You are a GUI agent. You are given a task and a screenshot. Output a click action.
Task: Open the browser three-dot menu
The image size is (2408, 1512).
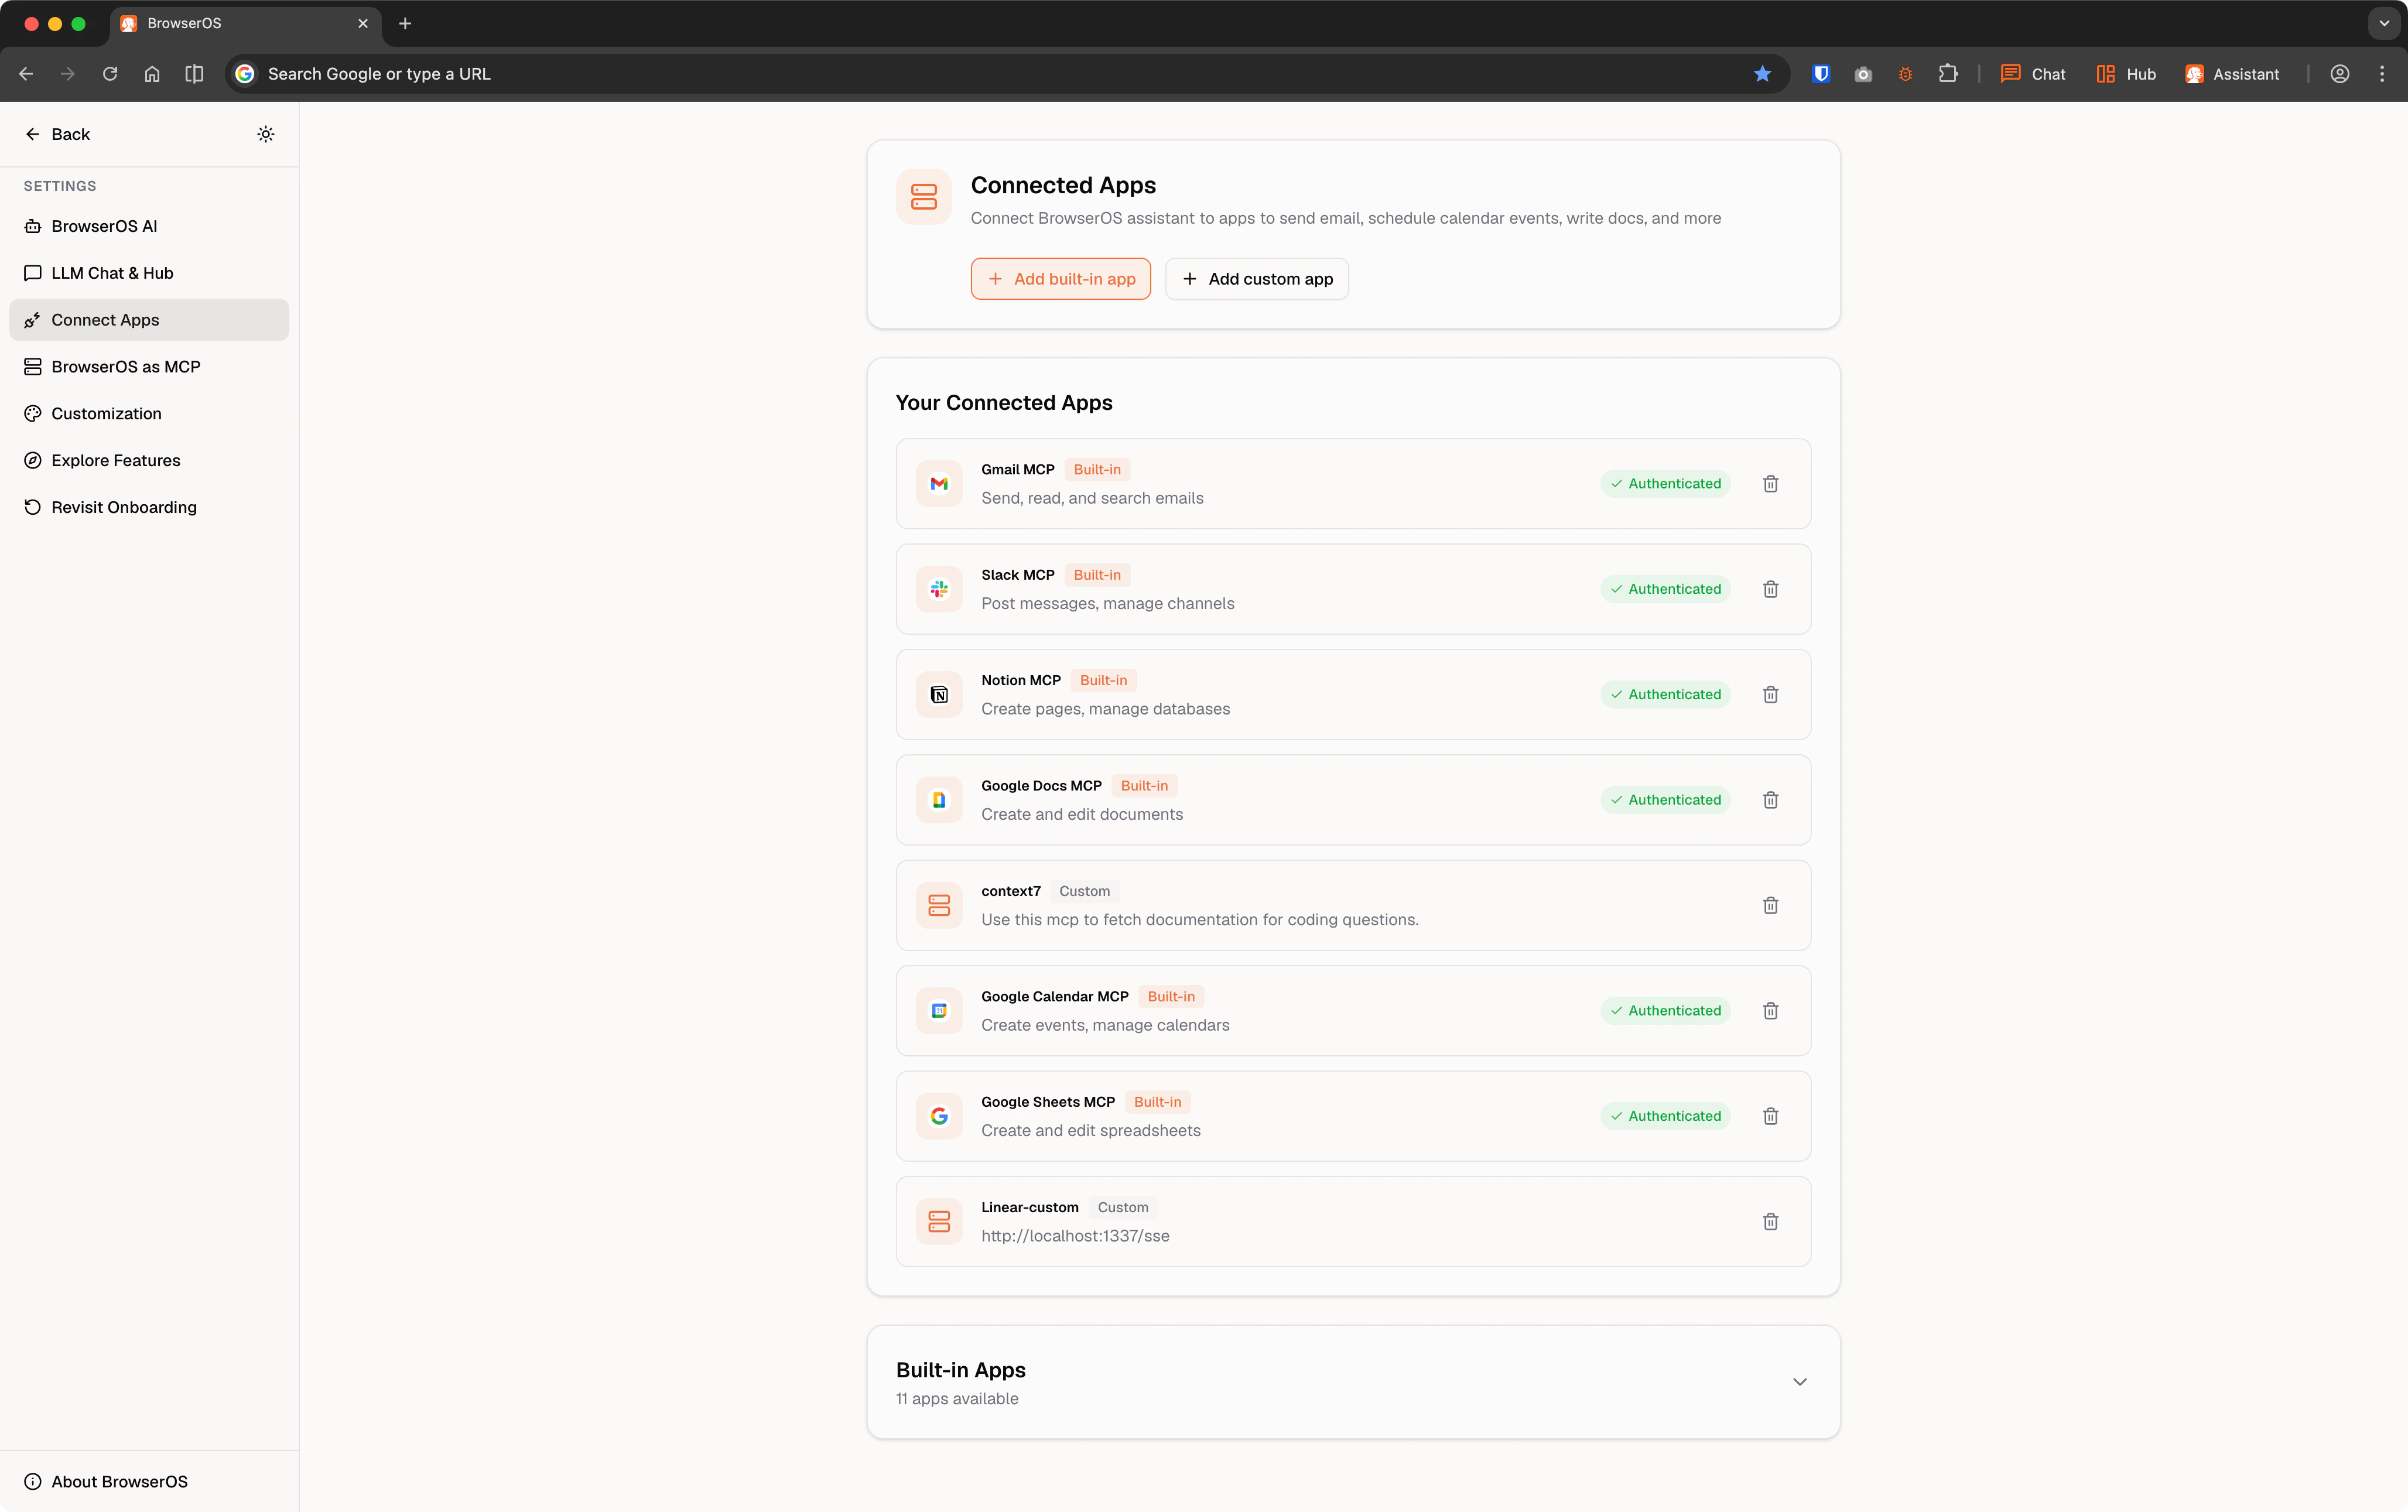[x=2383, y=74]
